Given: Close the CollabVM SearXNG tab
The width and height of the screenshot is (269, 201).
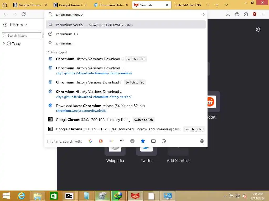Looking at the screenshot, I should click(x=208, y=5).
